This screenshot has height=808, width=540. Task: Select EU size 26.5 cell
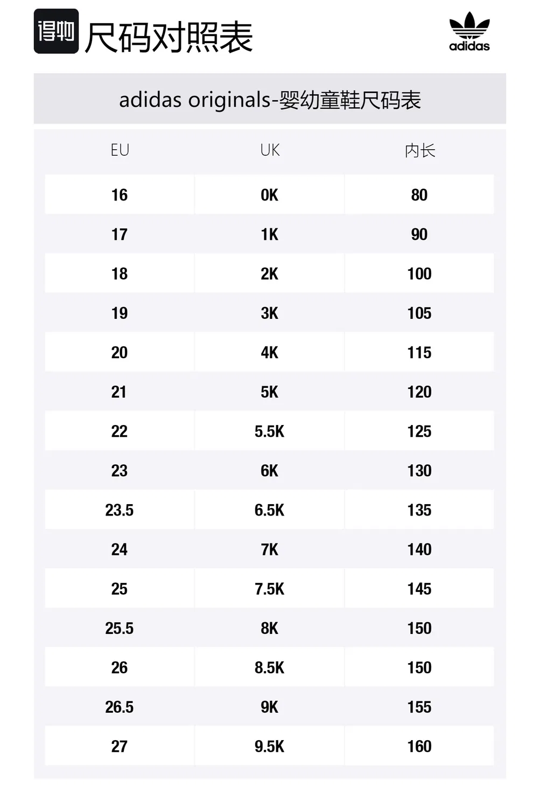(x=120, y=706)
